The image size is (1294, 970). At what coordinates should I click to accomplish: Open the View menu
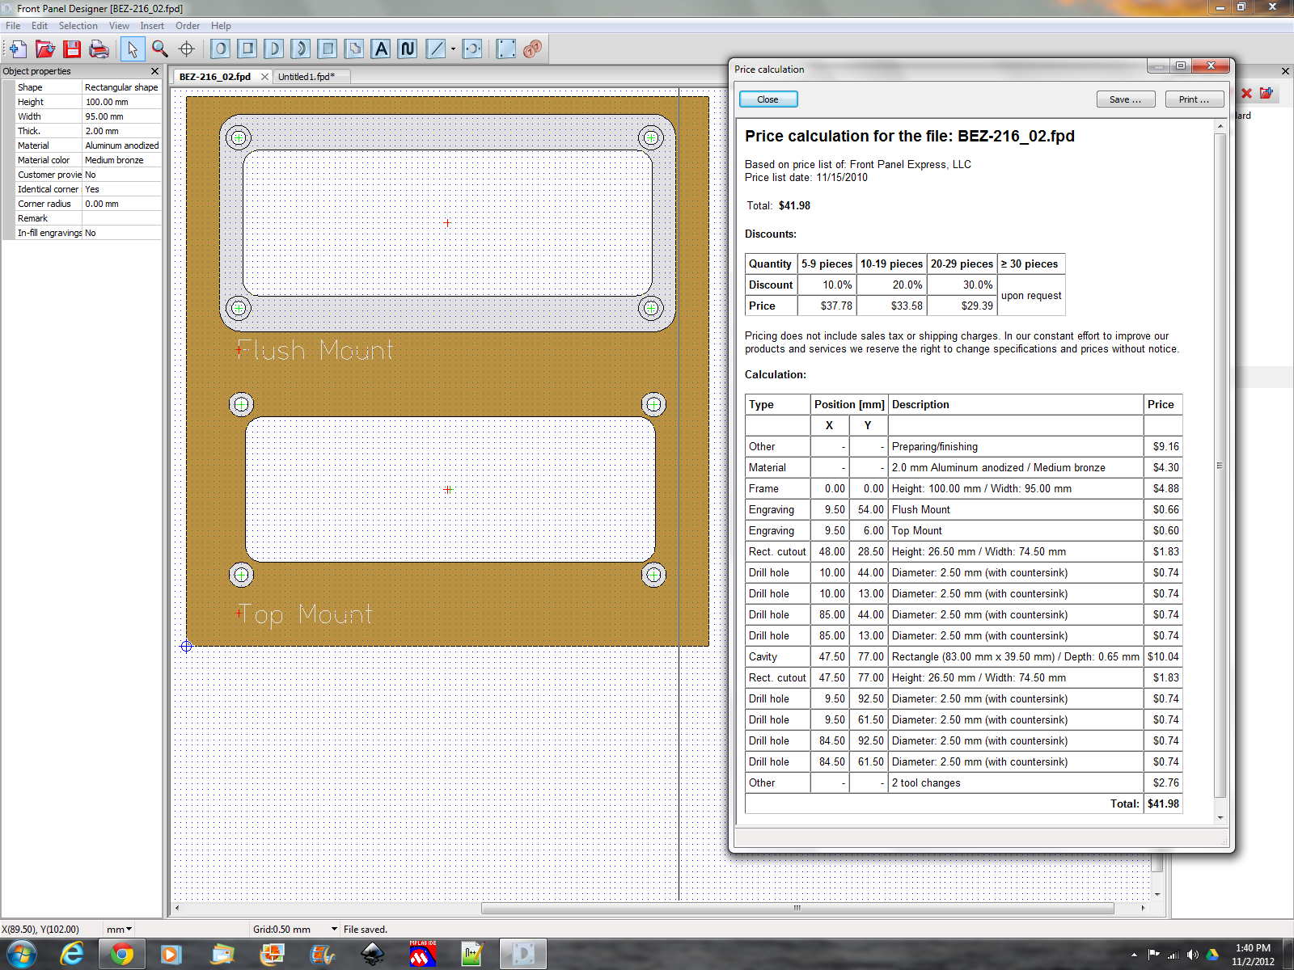(x=119, y=26)
